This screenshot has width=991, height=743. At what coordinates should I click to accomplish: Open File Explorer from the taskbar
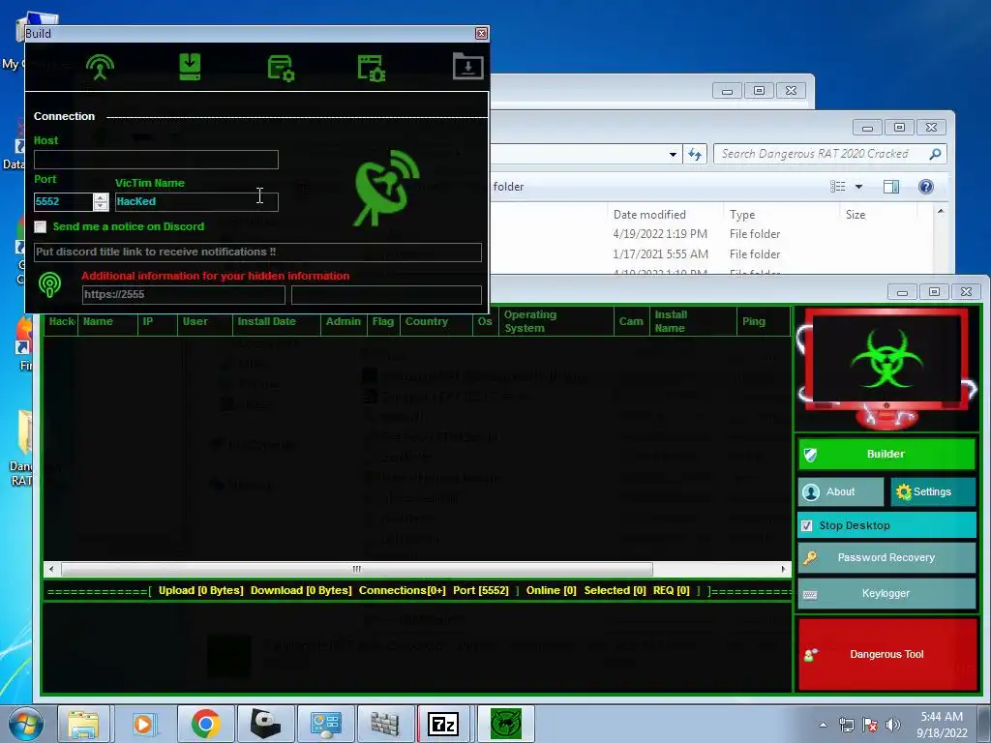click(83, 724)
